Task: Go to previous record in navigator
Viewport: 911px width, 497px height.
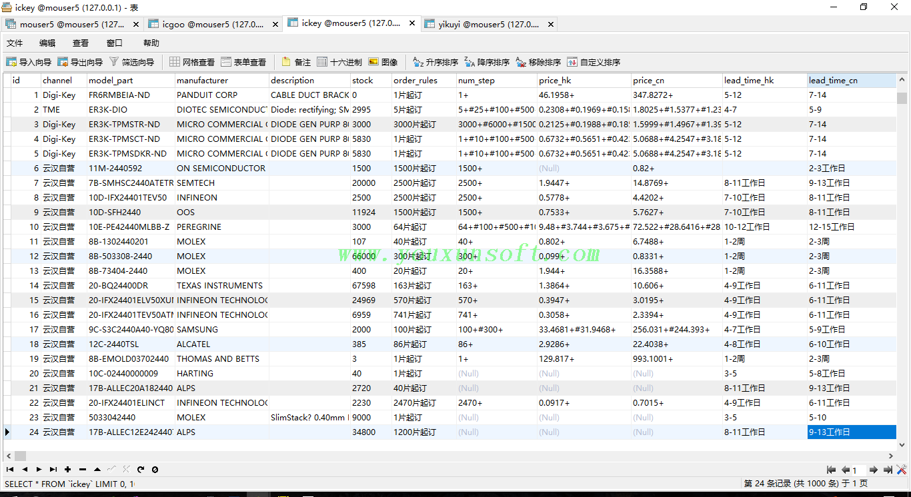Action: pos(25,470)
